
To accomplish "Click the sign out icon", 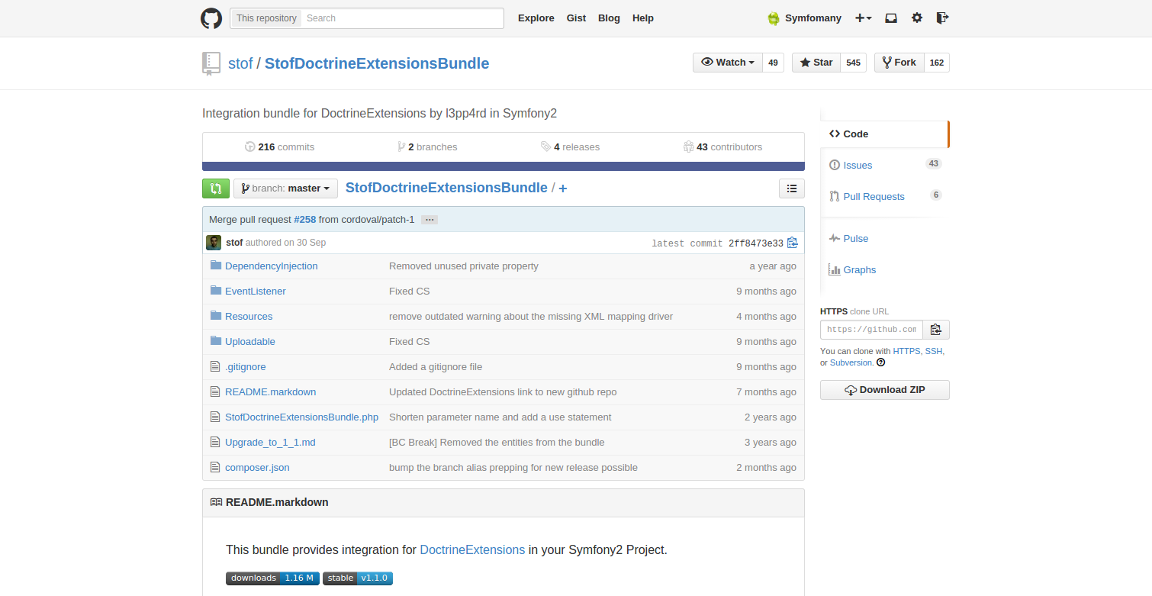I will [942, 18].
